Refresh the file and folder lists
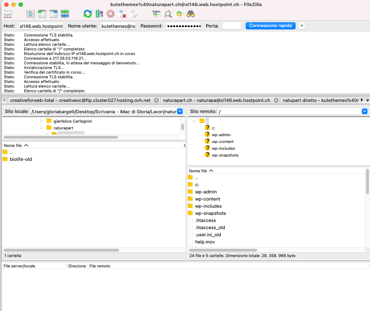The width and height of the screenshot is (370, 311). point(88,14)
